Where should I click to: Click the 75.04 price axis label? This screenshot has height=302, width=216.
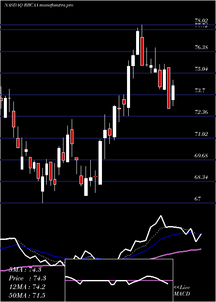[201, 69]
